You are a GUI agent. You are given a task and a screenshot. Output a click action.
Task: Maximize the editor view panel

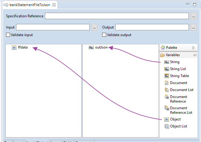tap(195, 5)
